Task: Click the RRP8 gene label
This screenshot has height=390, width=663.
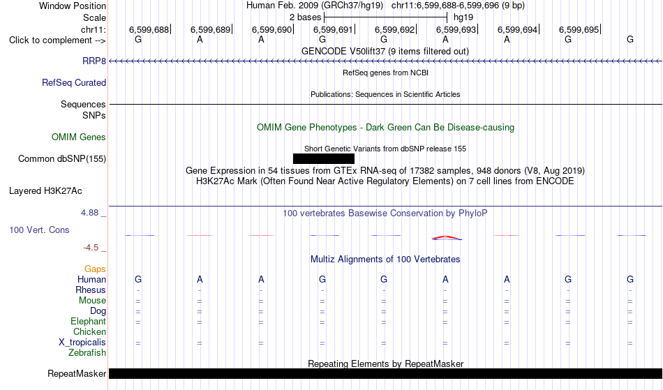Action: click(x=94, y=61)
